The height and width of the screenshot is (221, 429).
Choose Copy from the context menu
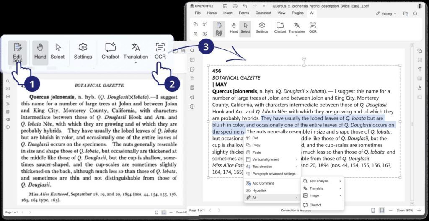[256, 145]
